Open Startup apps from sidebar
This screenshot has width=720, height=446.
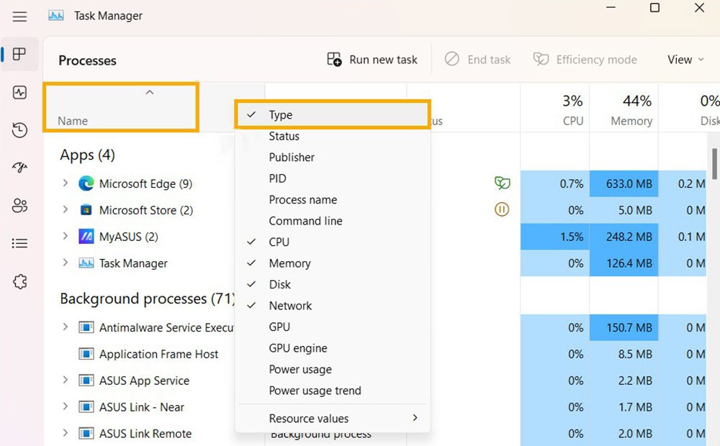tap(19, 168)
